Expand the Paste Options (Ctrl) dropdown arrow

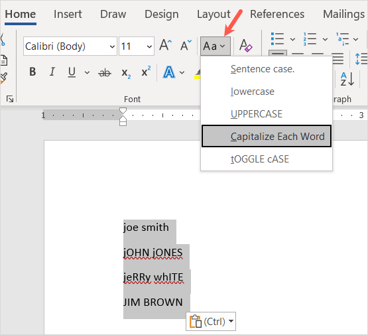tap(231, 321)
